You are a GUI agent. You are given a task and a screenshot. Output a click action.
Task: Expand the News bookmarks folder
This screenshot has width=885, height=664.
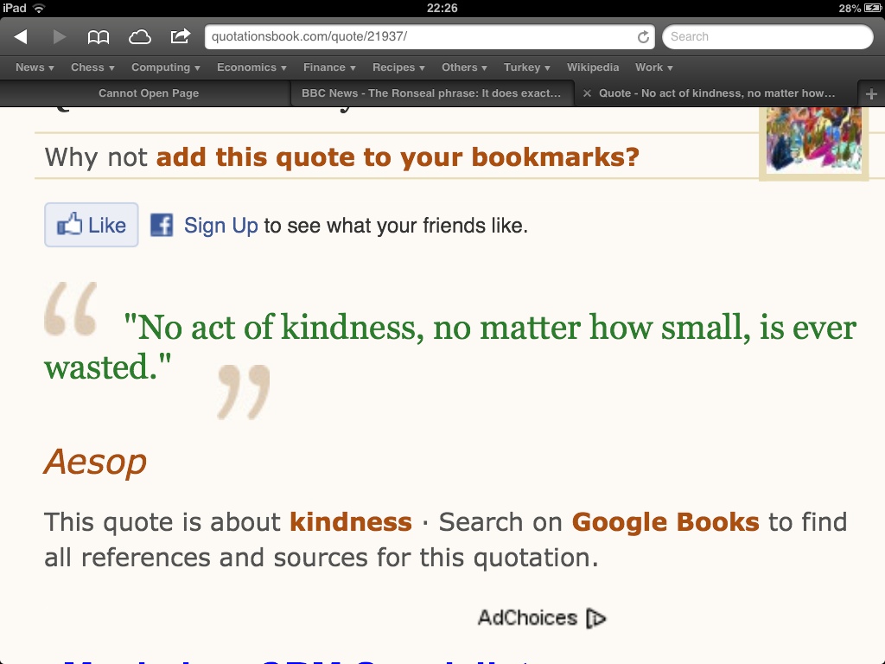[35, 67]
